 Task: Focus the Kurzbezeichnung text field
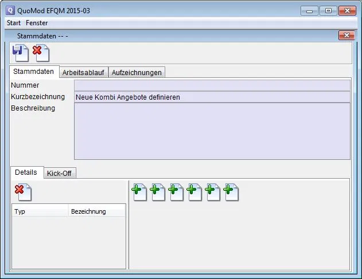click(x=212, y=97)
